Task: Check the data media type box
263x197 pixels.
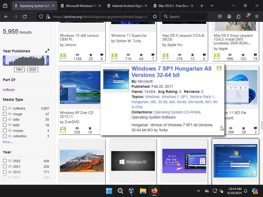Action: pos(5,120)
